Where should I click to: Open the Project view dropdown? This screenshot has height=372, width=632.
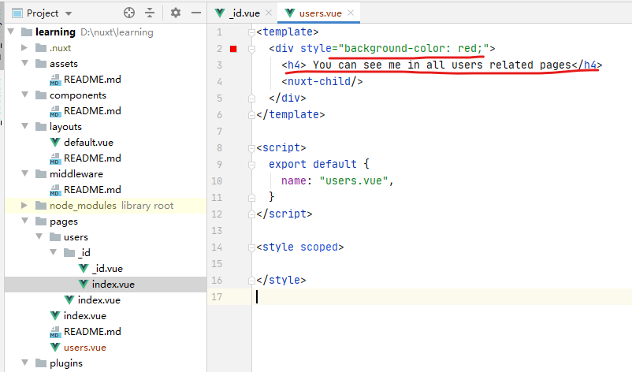(x=69, y=13)
